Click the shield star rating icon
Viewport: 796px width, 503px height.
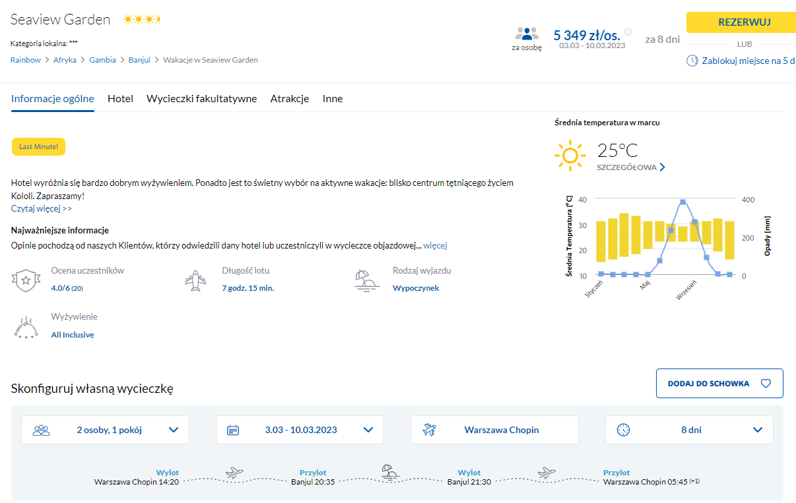25,281
